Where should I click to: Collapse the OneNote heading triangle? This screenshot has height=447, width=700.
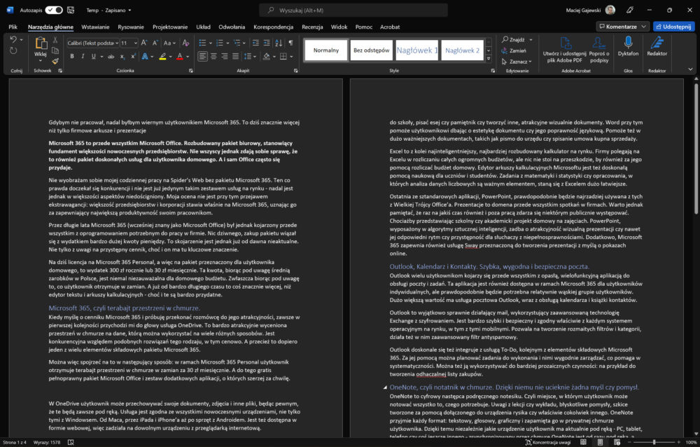coord(385,387)
